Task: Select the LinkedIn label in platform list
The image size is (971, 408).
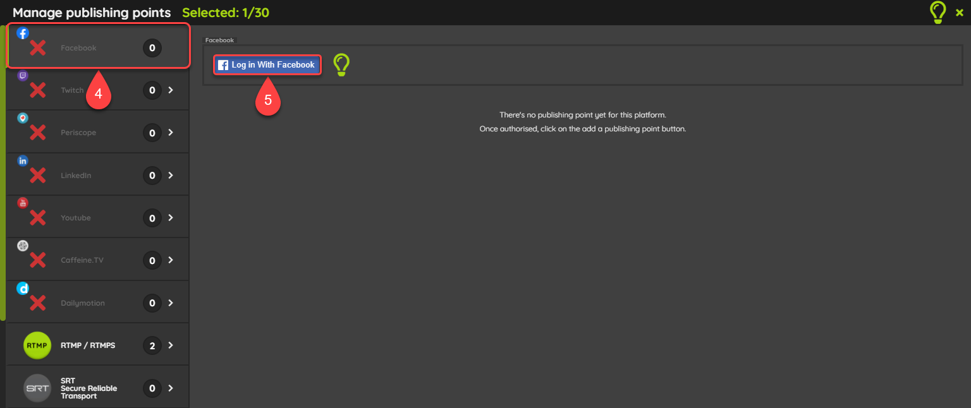Action: coord(76,175)
